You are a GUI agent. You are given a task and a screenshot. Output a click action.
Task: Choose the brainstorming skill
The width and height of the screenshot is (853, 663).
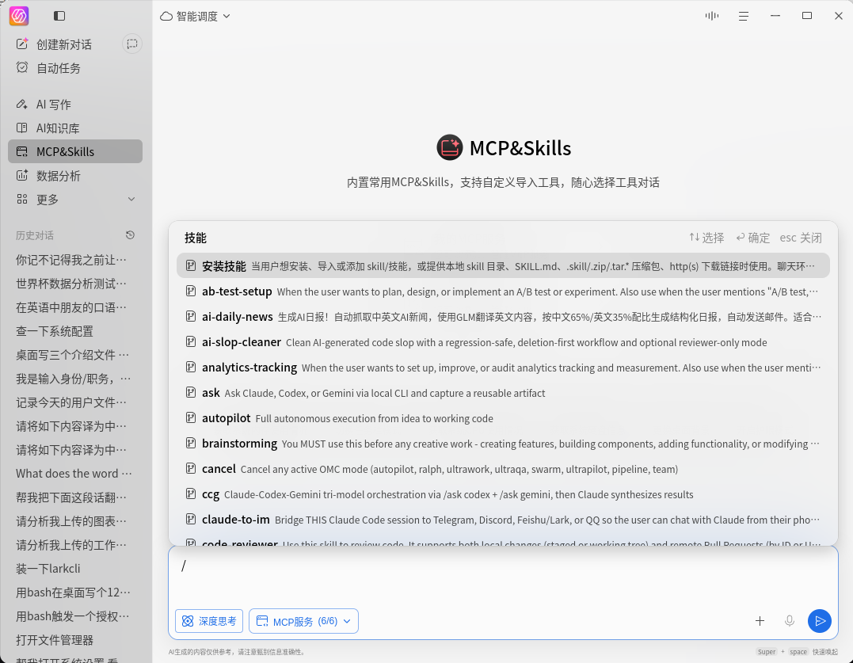(x=503, y=444)
